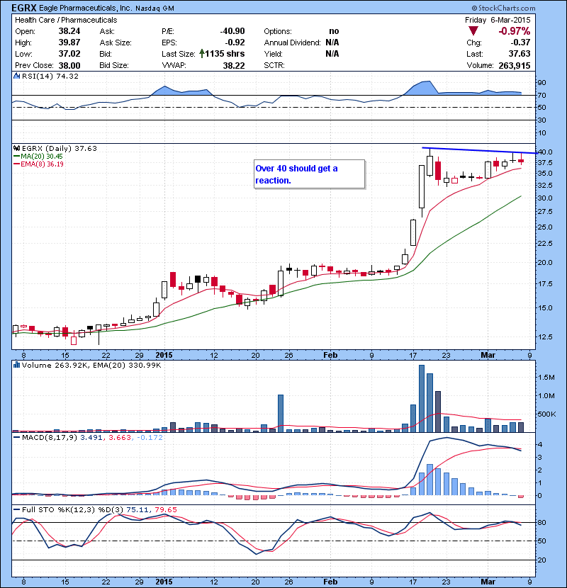The image size is (567, 588).
Task: Click the EPS value -0.92
Action: pos(235,43)
